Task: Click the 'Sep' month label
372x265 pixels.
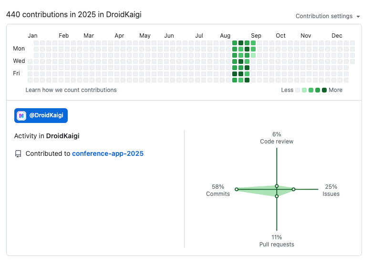Action: click(256, 36)
